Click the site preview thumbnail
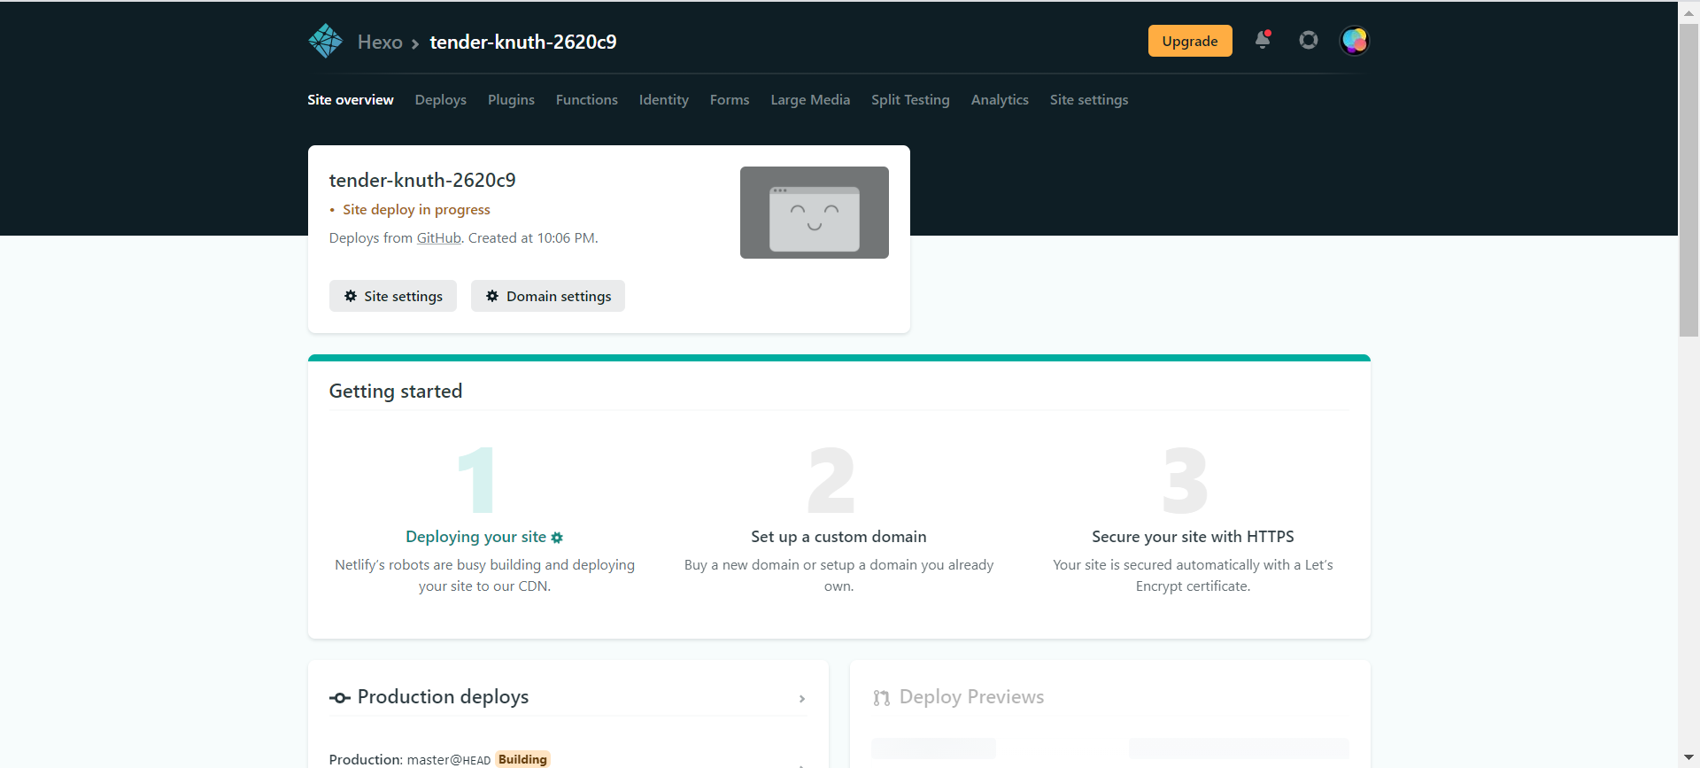This screenshot has height=768, width=1700. tap(815, 213)
